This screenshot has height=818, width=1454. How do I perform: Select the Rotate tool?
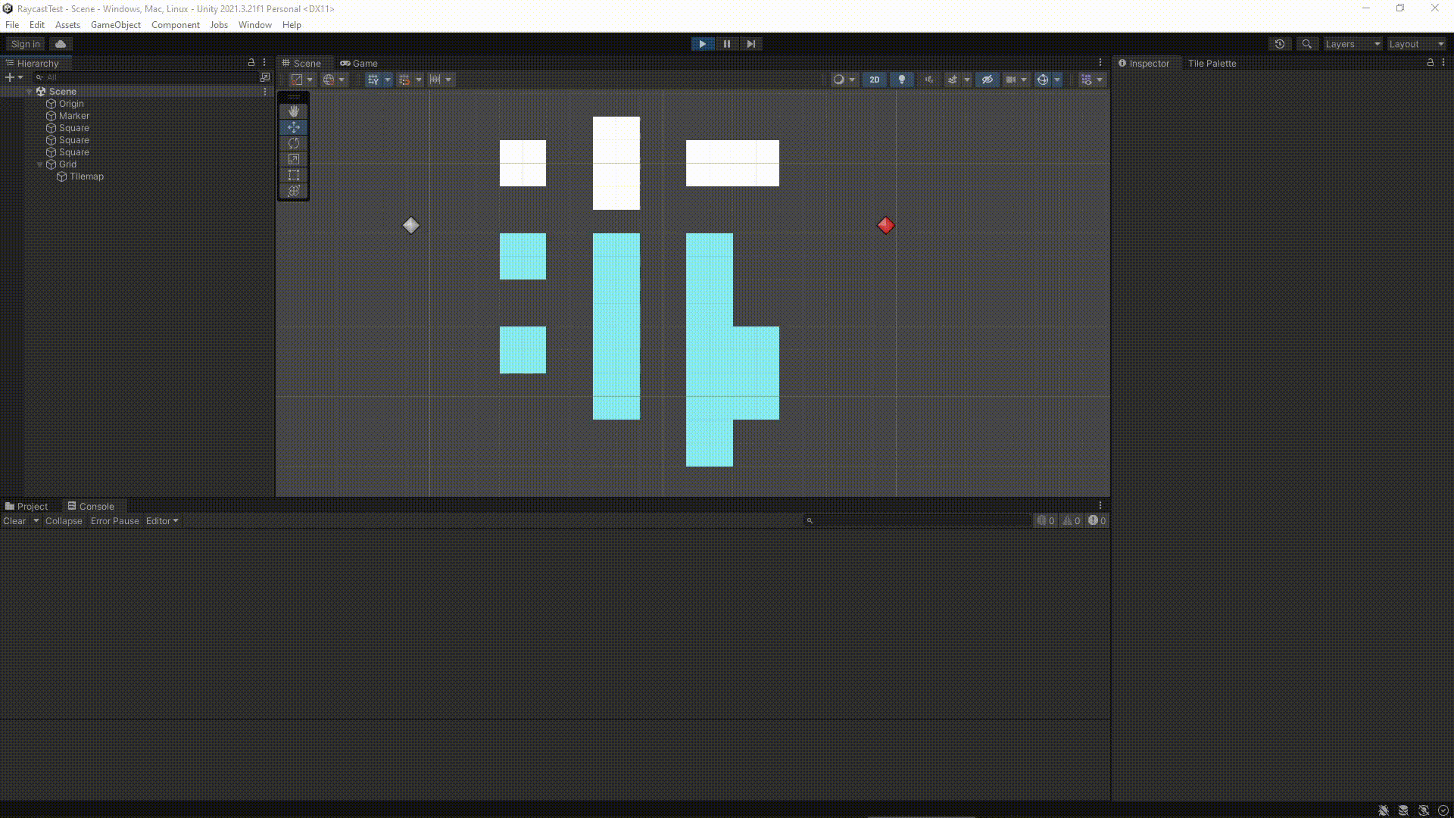(294, 143)
